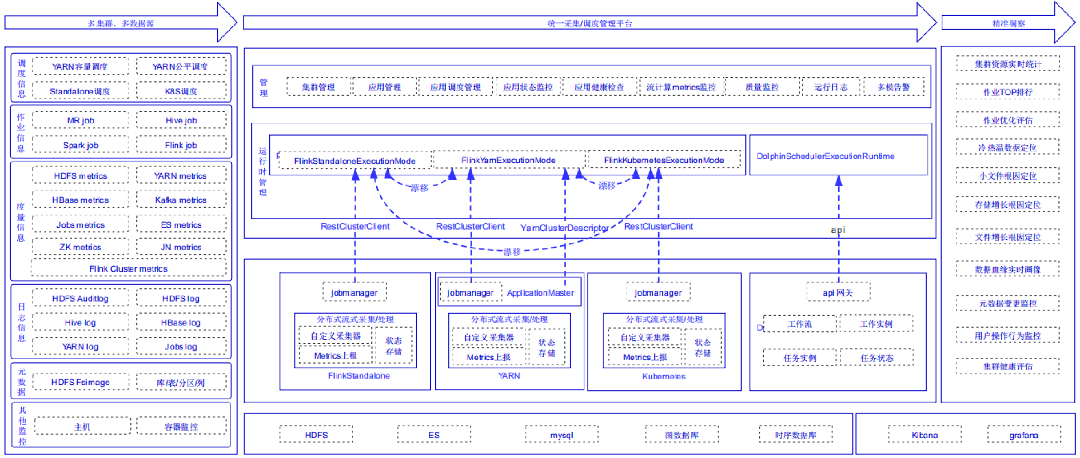Select the 应用健康检查 box
The width and height of the screenshot is (1080, 458).
pos(600,87)
